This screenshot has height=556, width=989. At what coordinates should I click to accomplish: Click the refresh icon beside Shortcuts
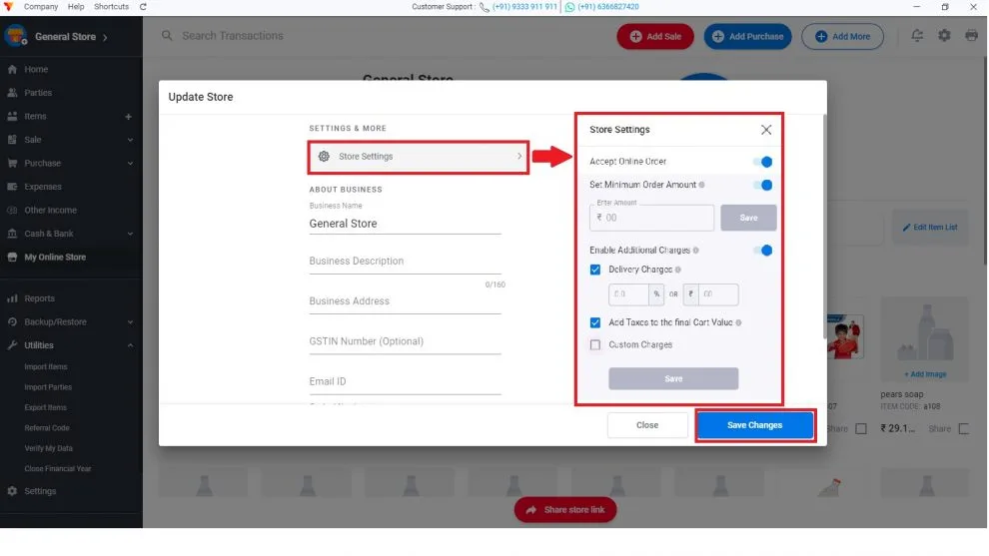tap(143, 7)
